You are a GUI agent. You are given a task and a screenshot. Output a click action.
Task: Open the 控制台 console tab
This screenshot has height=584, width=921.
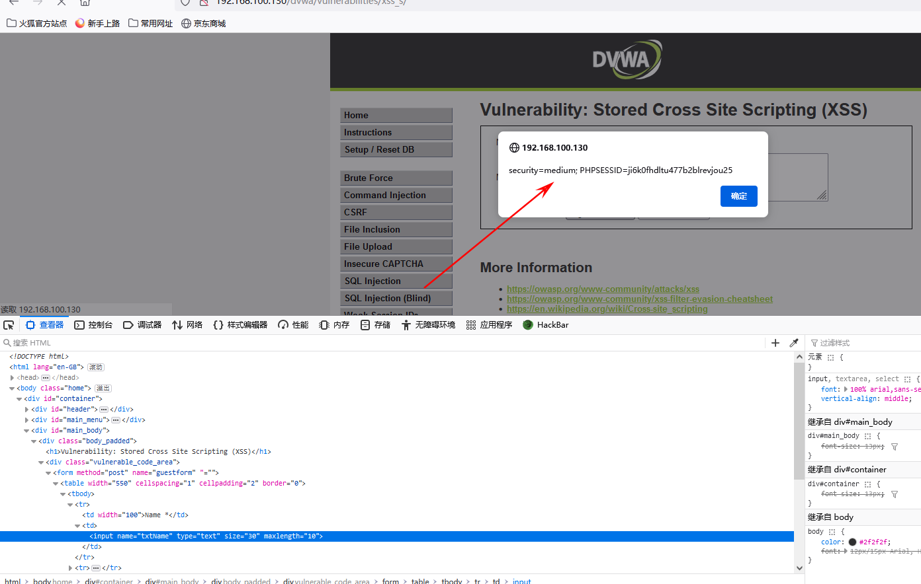click(93, 325)
